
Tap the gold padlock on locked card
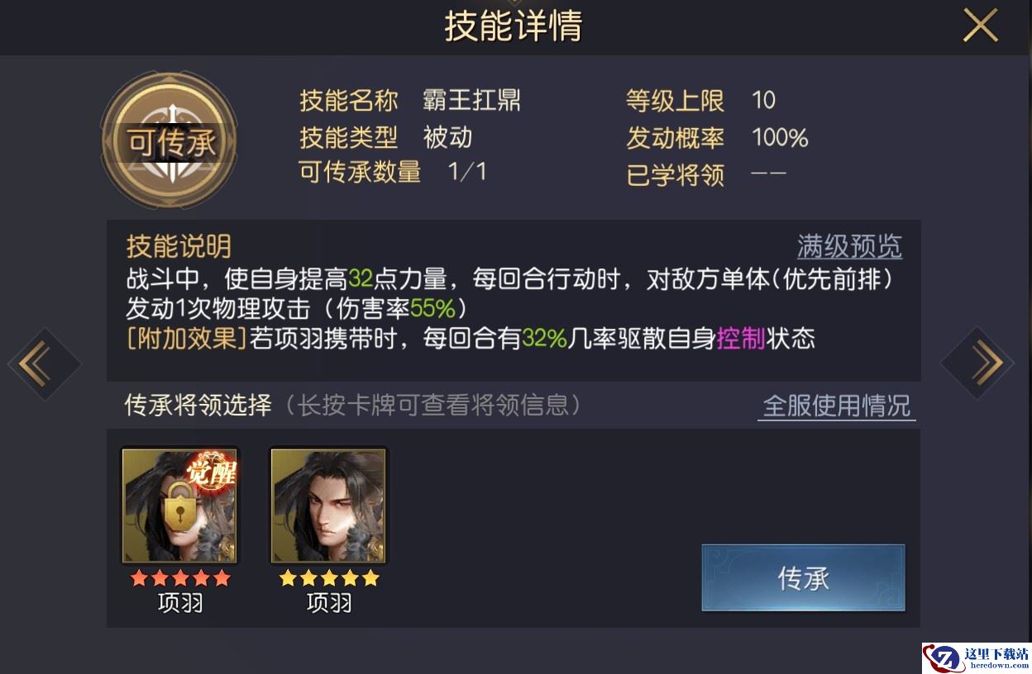click(x=180, y=505)
